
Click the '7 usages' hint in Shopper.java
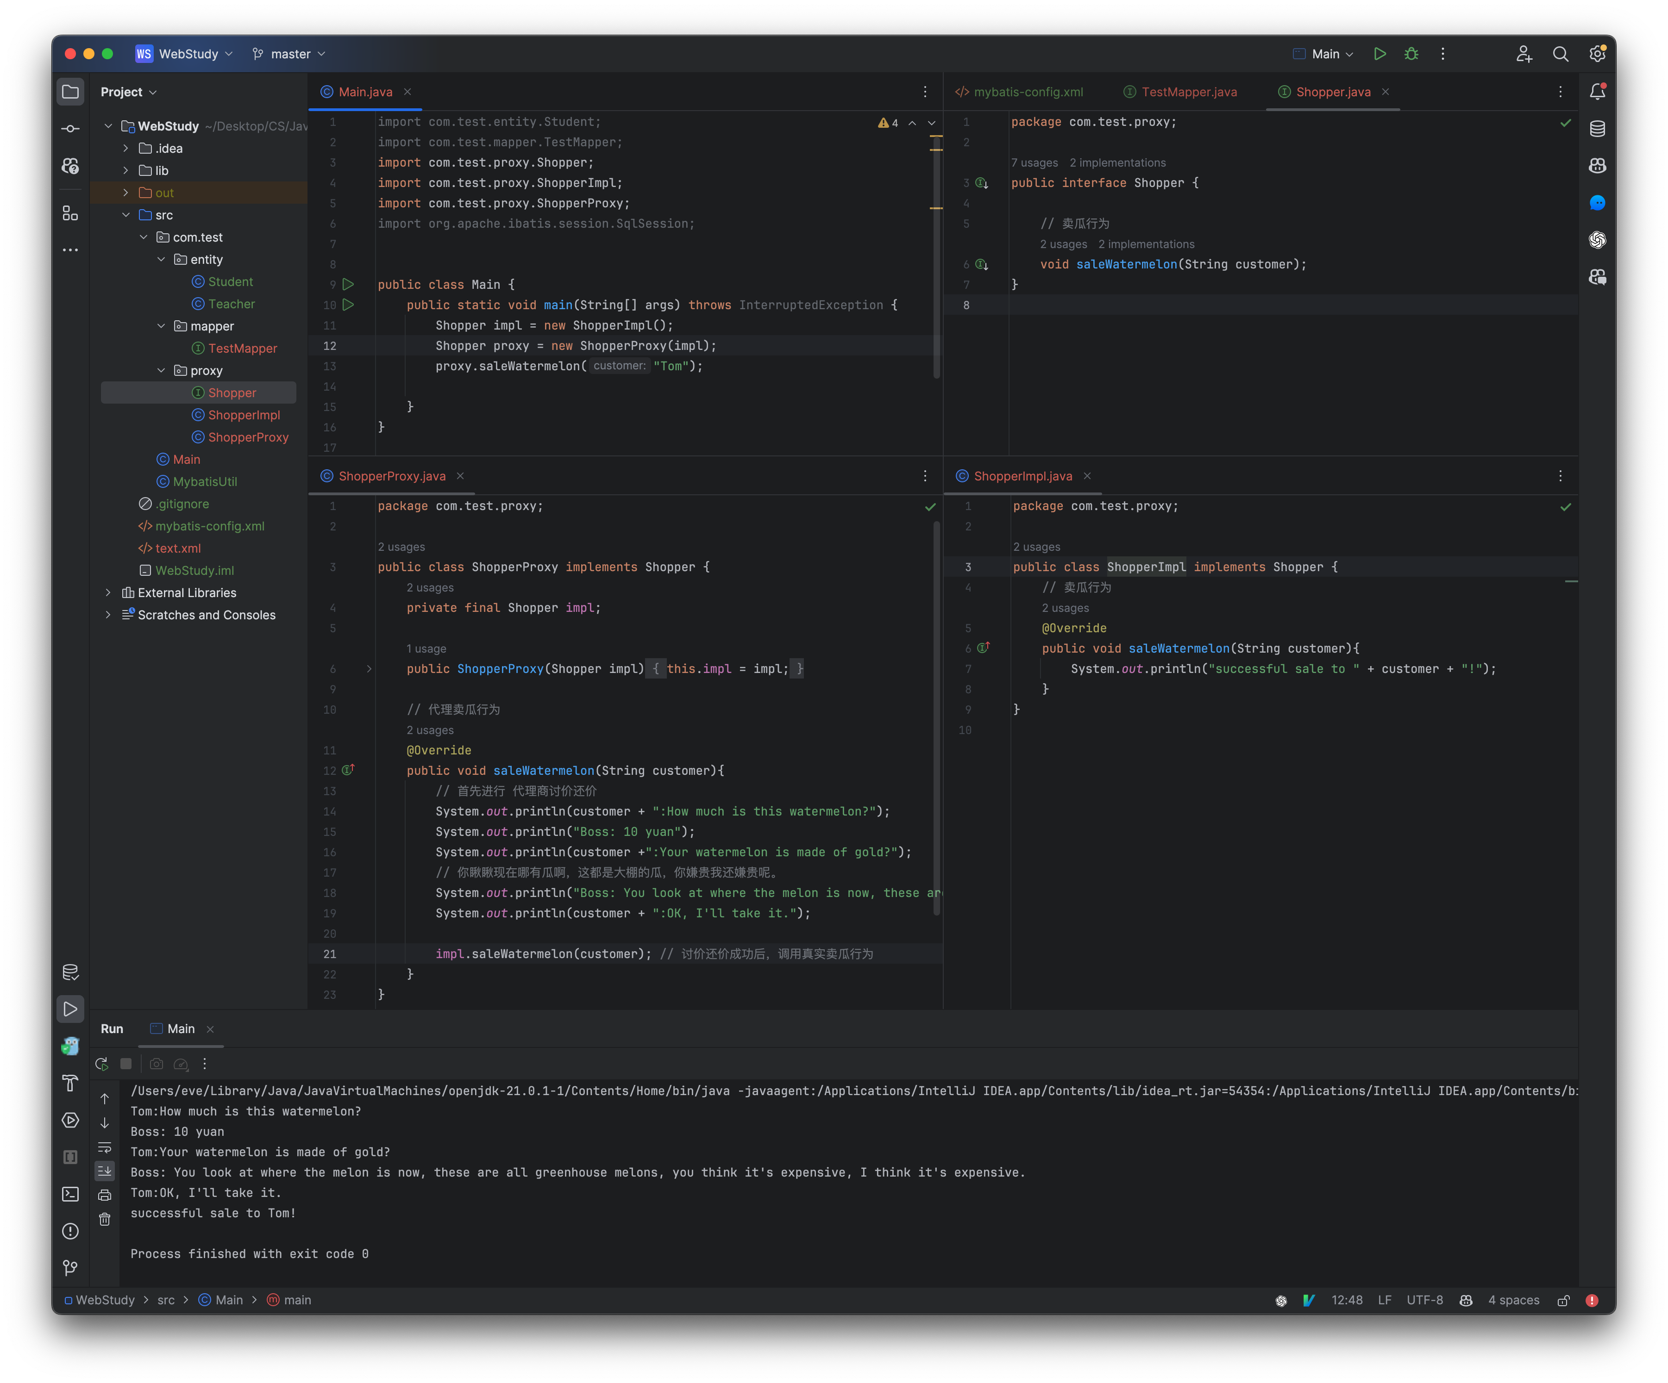1034,163
